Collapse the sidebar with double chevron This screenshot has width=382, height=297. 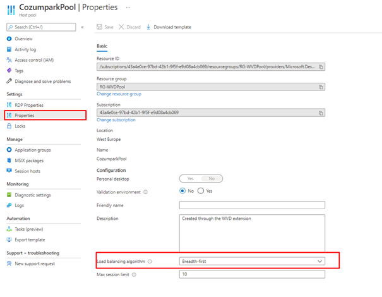[x=82, y=27]
